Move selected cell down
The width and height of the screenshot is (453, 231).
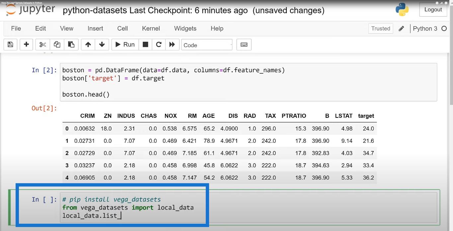pos(102,44)
